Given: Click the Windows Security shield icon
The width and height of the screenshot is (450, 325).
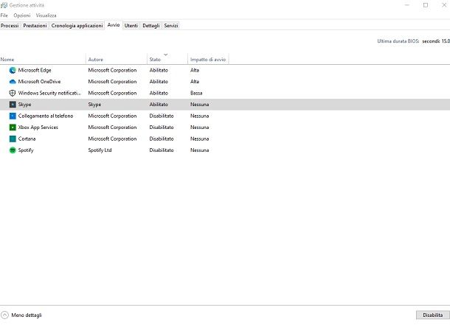Looking at the screenshot, I should (x=13, y=93).
